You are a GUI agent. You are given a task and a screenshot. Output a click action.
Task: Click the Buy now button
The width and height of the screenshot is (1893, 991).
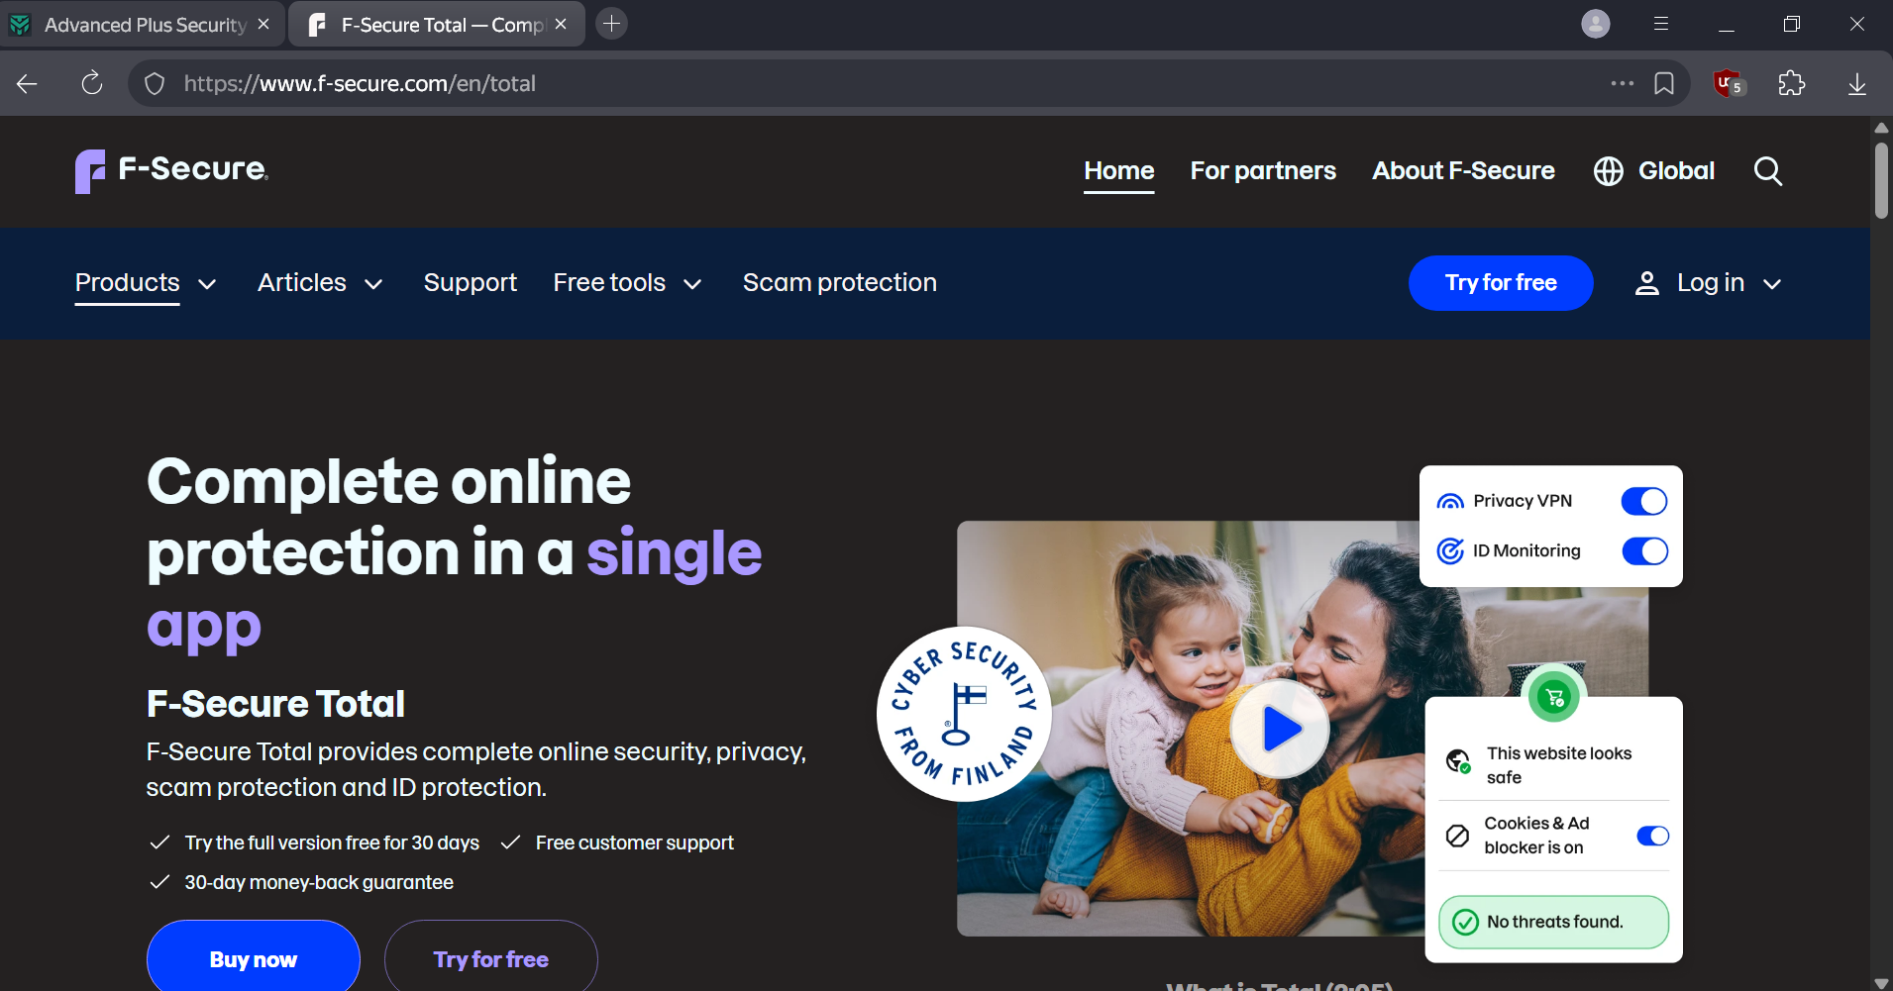254,958
